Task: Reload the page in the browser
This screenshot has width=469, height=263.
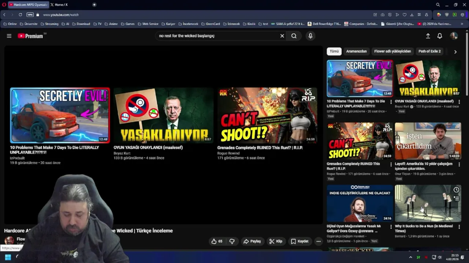Action: [x=20, y=15]
